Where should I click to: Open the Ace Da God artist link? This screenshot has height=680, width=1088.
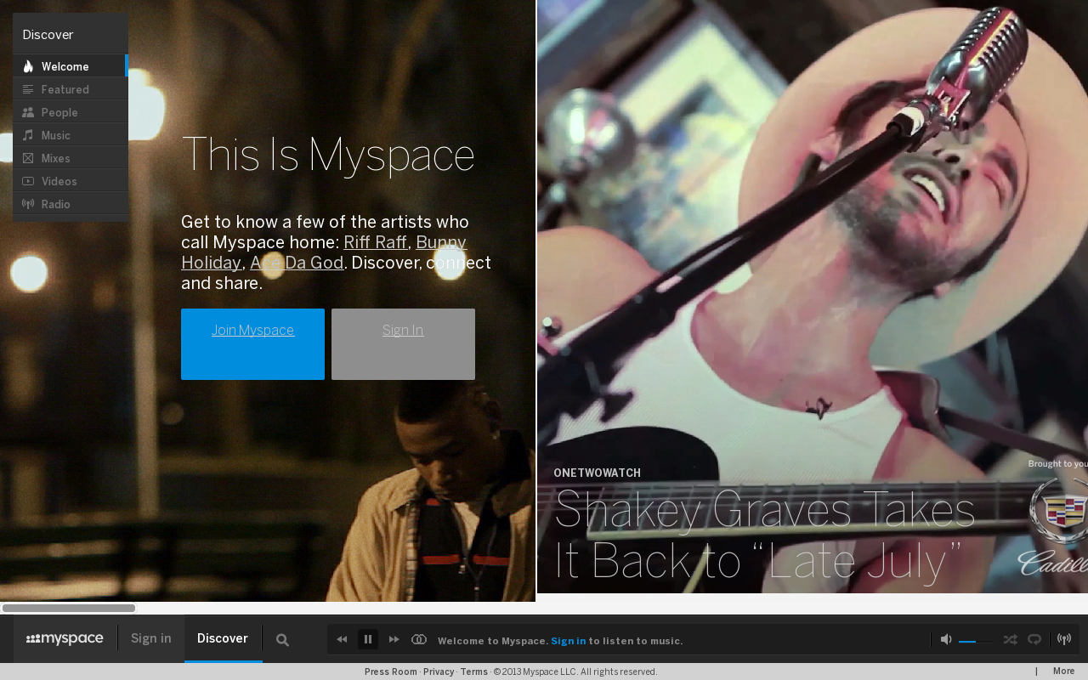point(297,263)
